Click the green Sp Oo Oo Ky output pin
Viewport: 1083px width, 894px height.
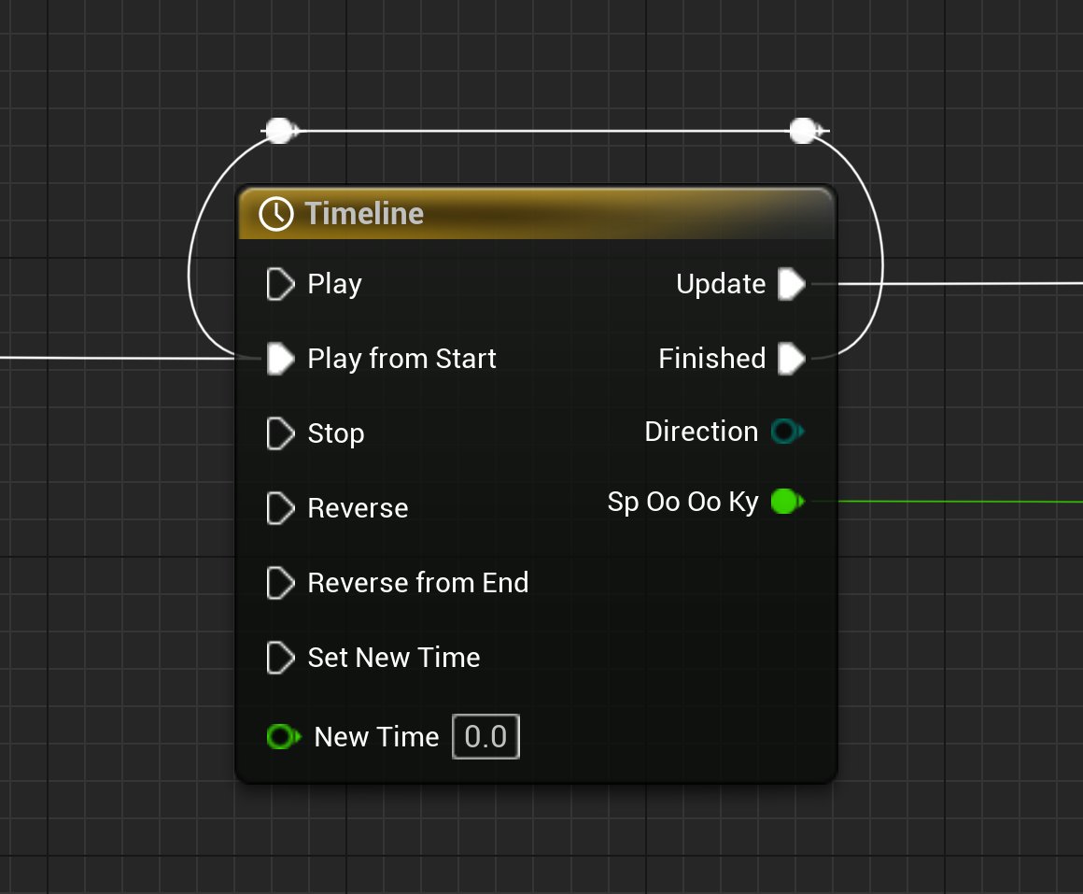[x=787, y=502]
